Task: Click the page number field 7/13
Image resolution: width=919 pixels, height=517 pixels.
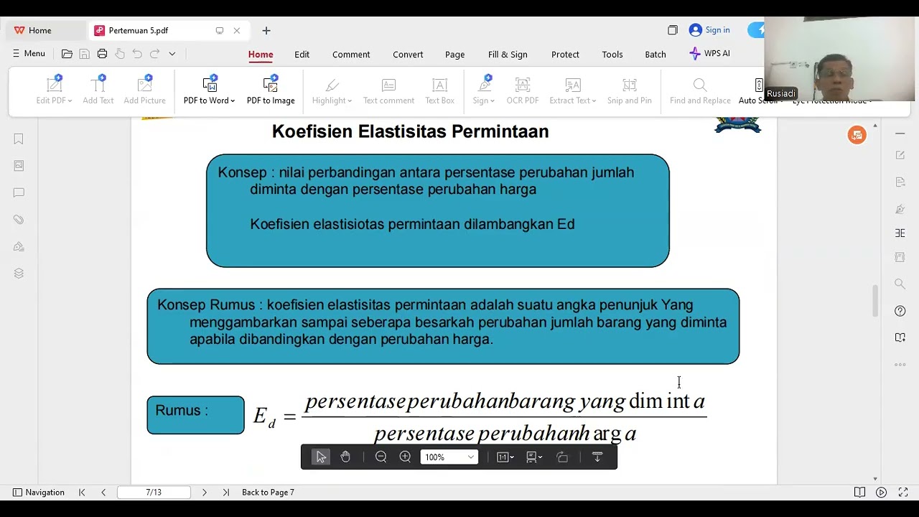Action: click(154, 493)
